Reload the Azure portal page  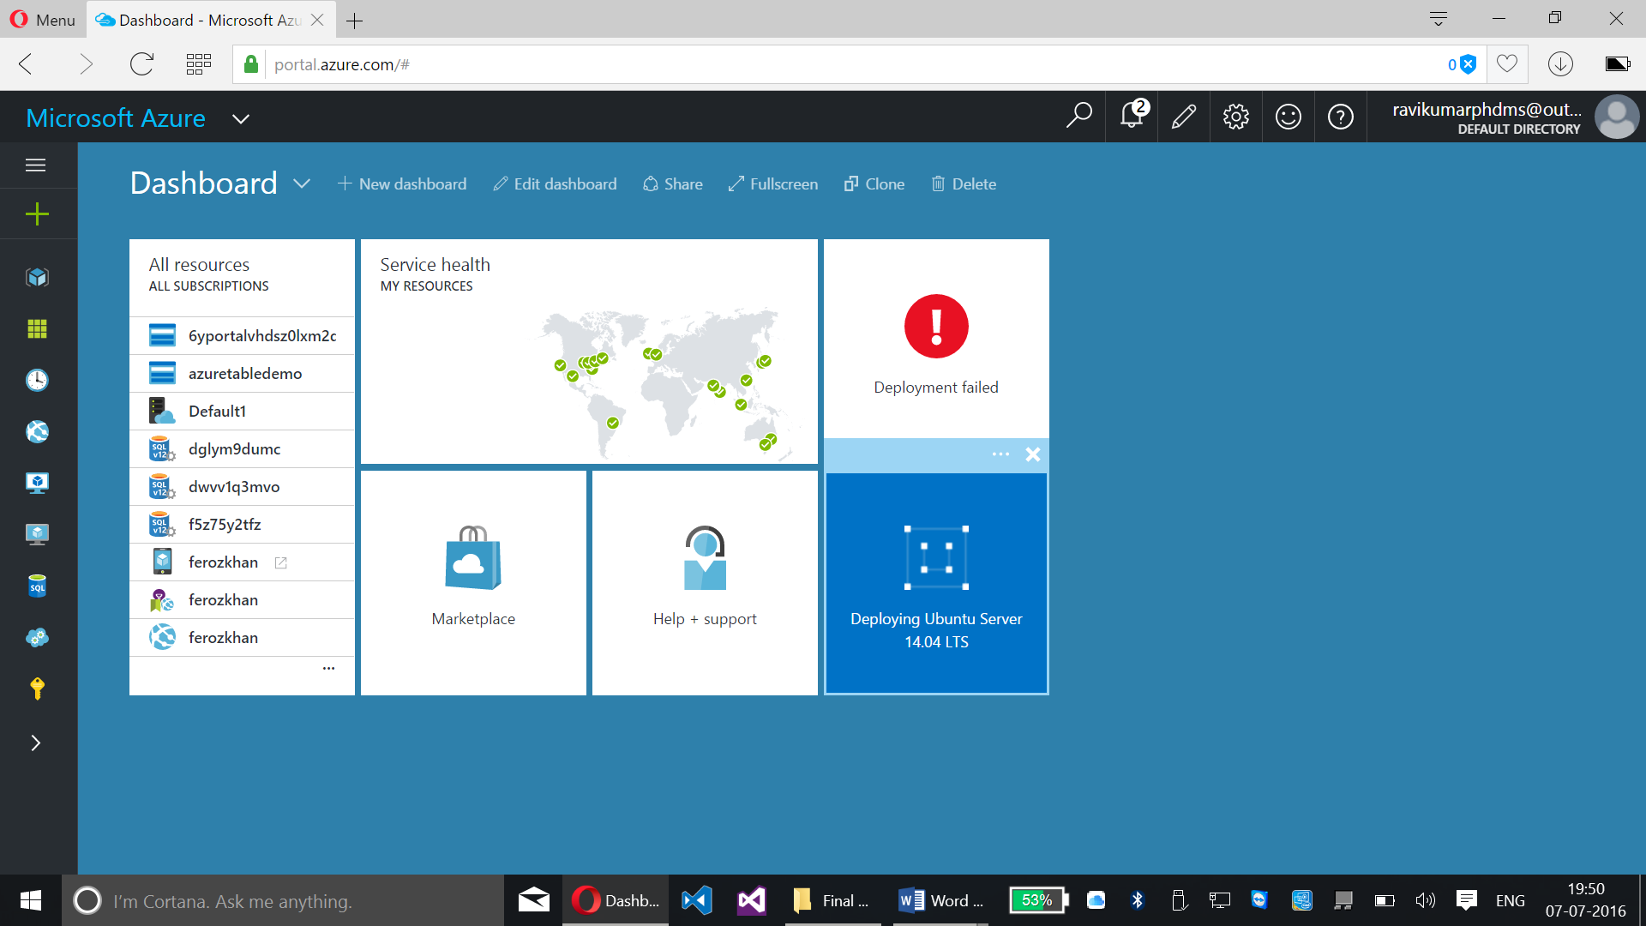(x=141, y=63)
